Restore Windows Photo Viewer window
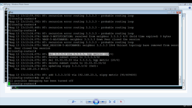This screenshot has height=108, width=192. [x=185, y=4]
